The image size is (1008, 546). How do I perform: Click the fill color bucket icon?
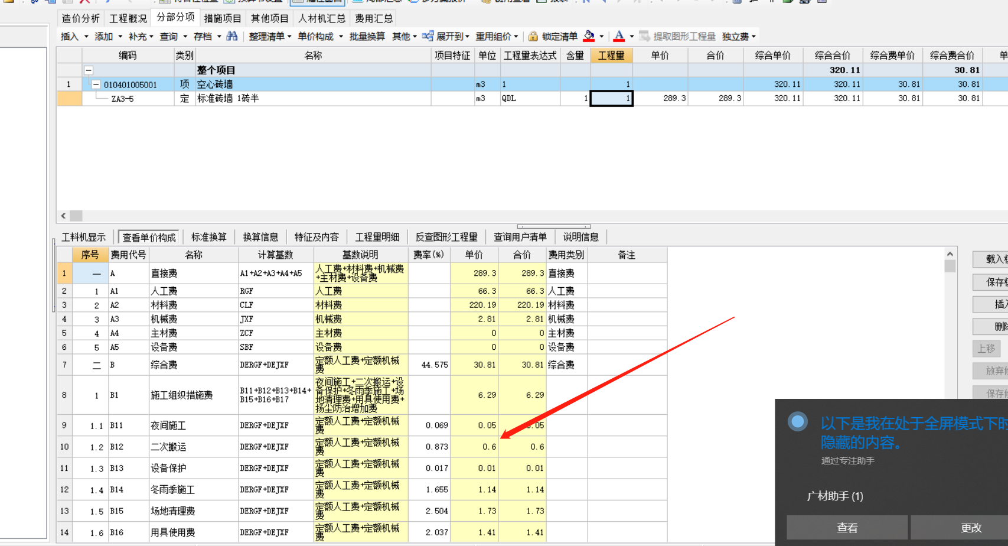(x=589, y=36)
